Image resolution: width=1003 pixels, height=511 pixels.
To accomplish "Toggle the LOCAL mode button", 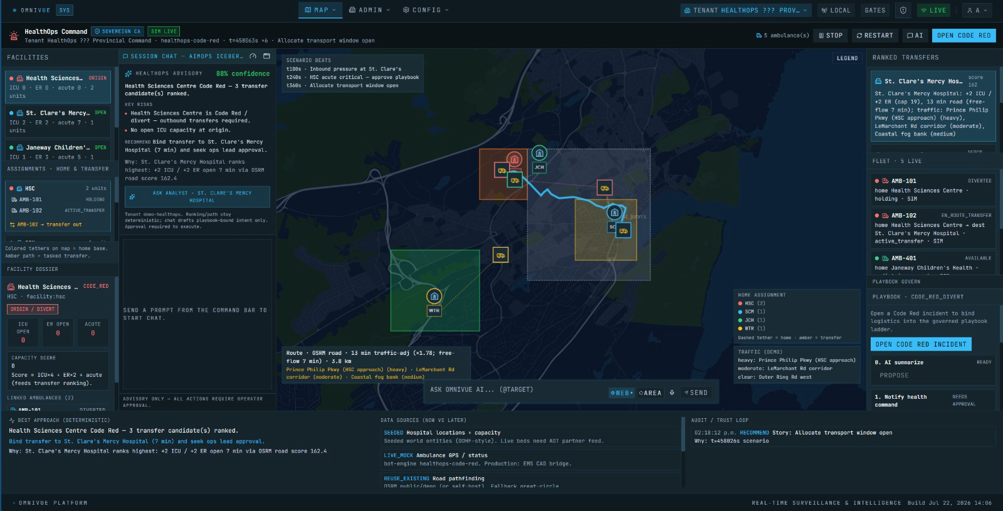I will pos(836,10).
